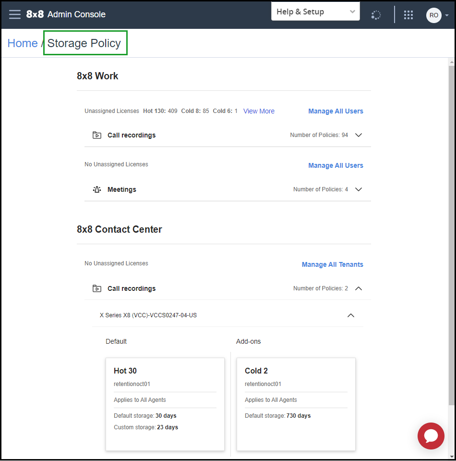Click the vertical scrollbar thumb
The width and height of the screenshot is (456, 461).
tap(451, 235)
